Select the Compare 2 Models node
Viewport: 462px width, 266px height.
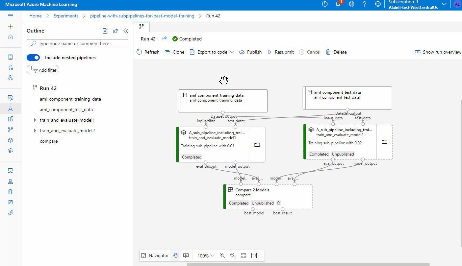[268, 197]
